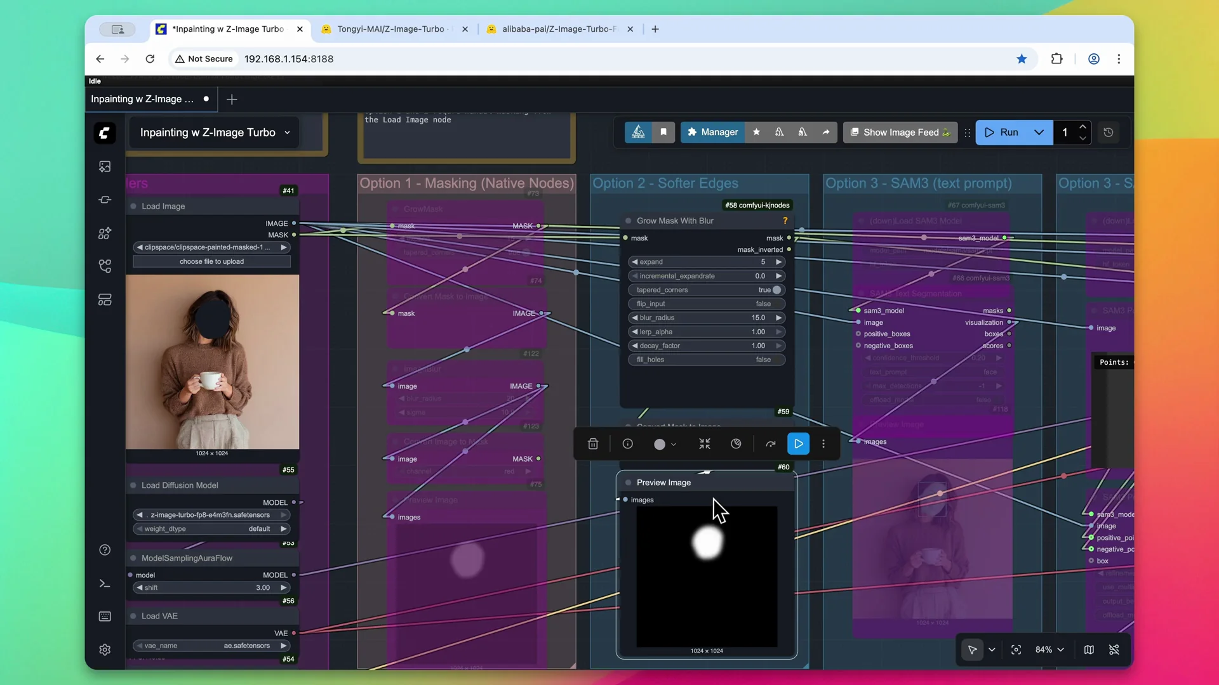This screenshot has height=685, width=1219.
Task: Open the Workflows sidebar panel
Action: 105,266
